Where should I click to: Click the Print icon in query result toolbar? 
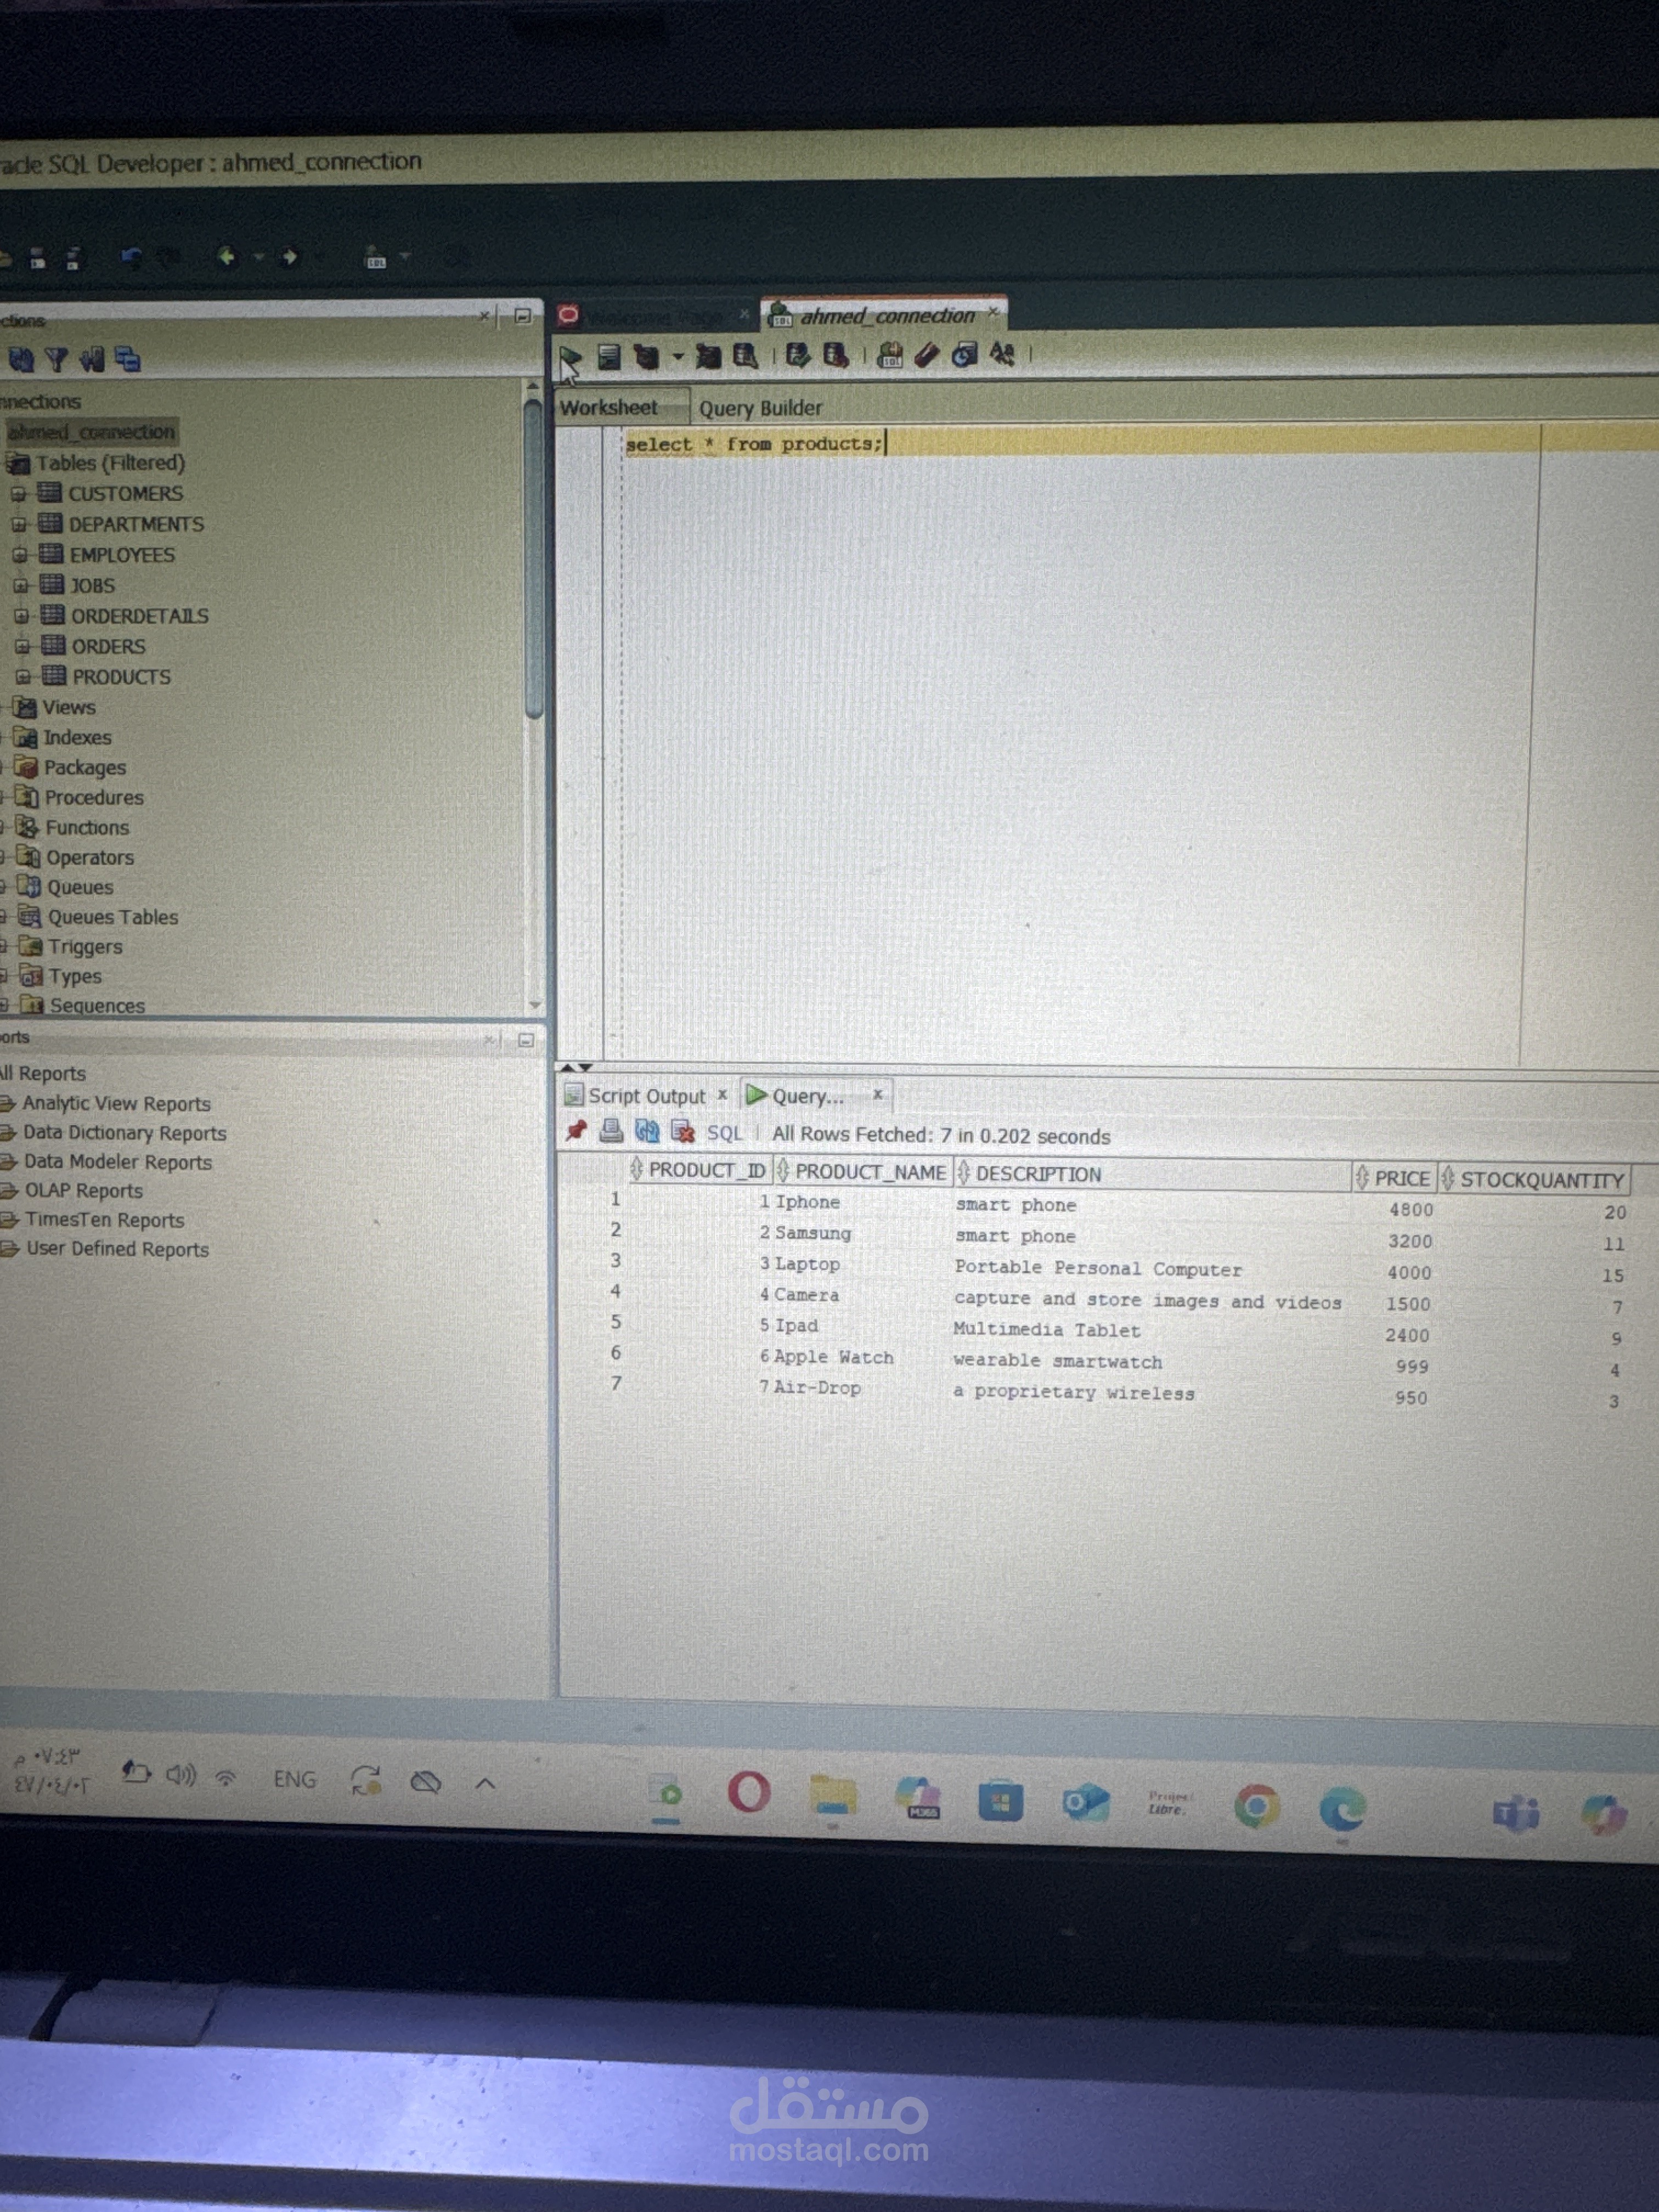(611, 1131)
